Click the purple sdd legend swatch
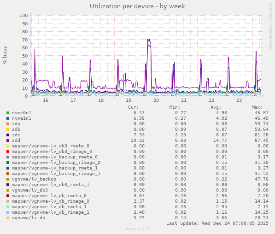The width and height of the screenshot is (275, 234). click(x=8, y=140)
